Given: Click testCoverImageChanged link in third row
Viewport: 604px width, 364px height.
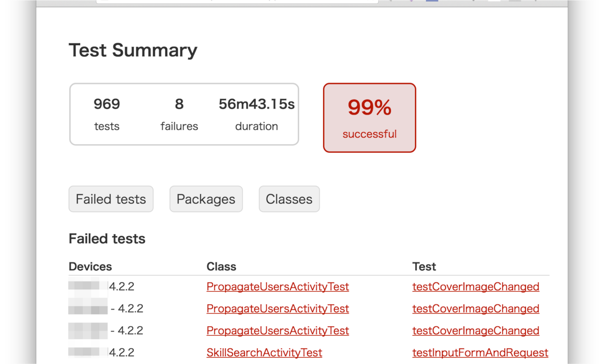Looking at the screenshot, I should click(x=476, y=331).
